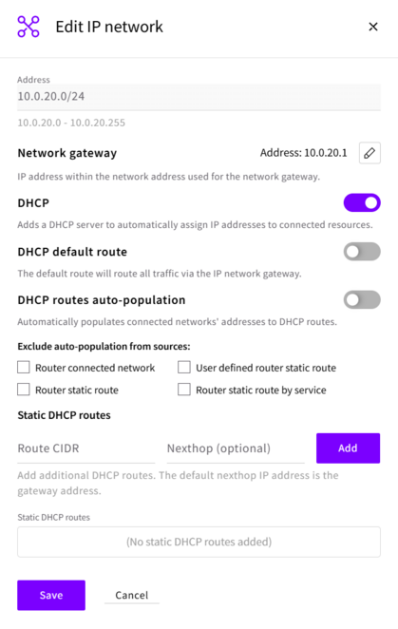
Task: Focus the Nexthop (optional) input field
Action: (x=236, y=448)
